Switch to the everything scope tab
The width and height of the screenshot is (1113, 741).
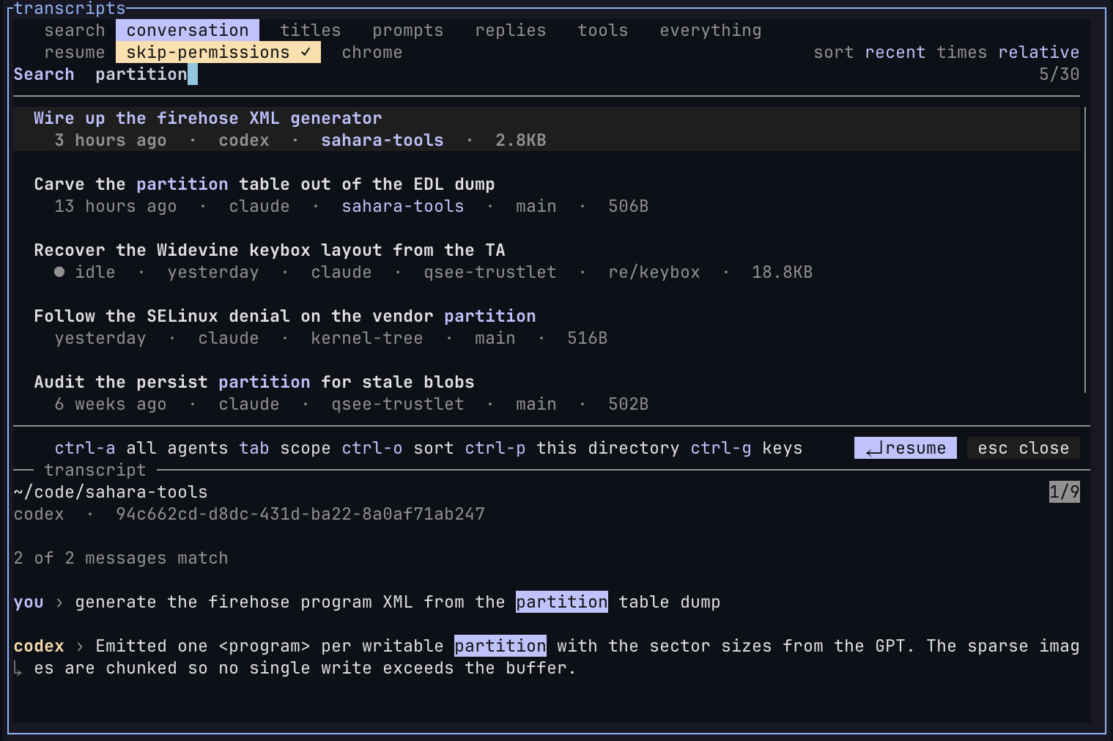pos(710,30)
